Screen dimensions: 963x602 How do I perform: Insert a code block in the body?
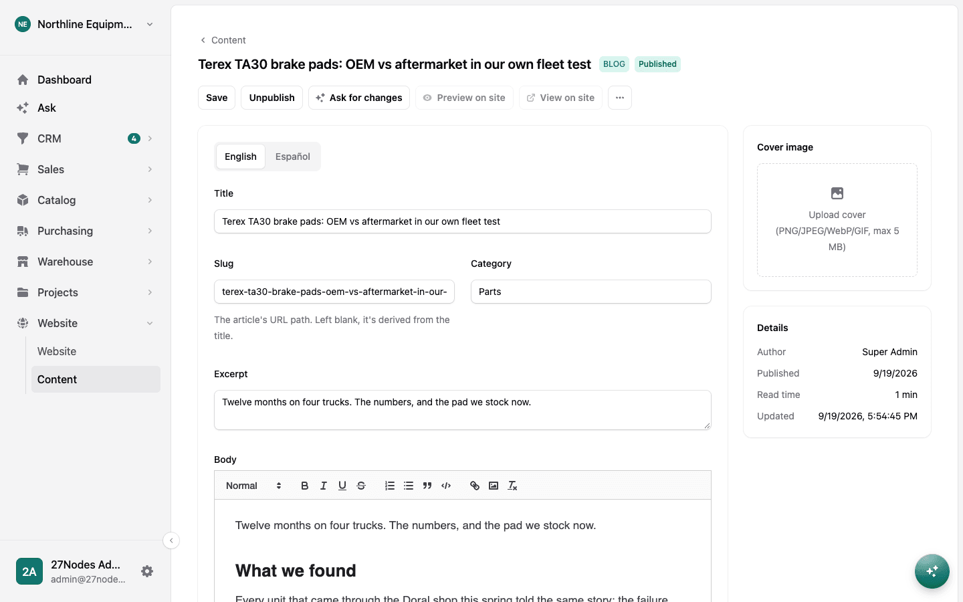pos(446,486)
